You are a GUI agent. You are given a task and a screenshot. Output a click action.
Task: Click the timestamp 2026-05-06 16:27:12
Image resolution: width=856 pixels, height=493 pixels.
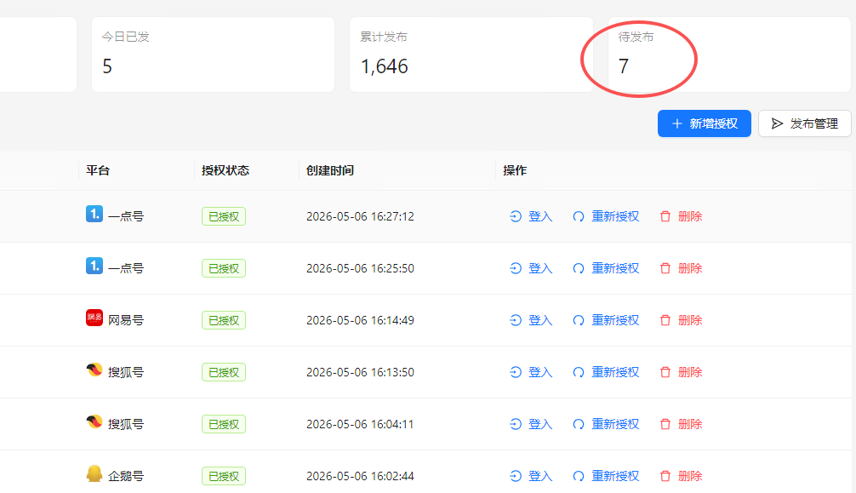pos(360,216)
